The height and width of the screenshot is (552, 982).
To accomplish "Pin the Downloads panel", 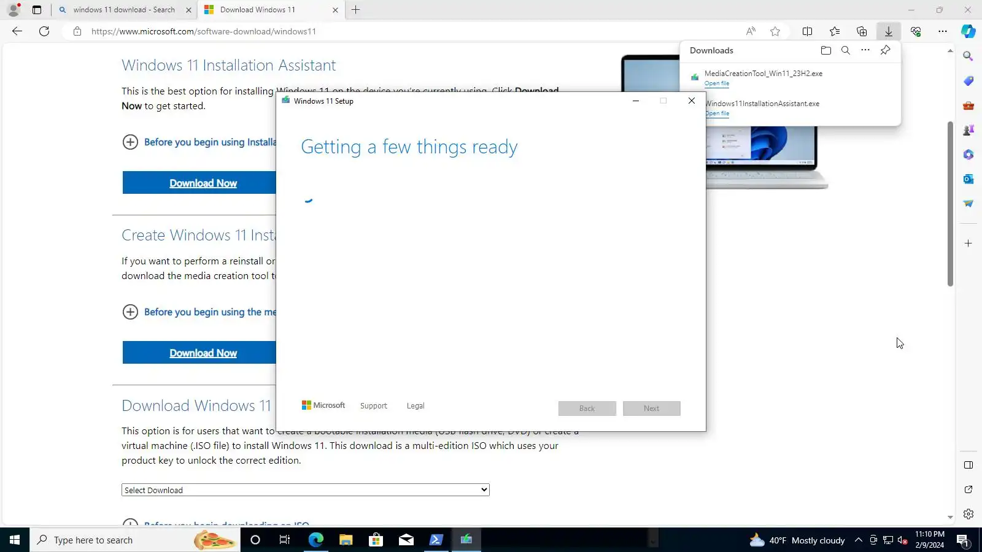I will [885, 50].
